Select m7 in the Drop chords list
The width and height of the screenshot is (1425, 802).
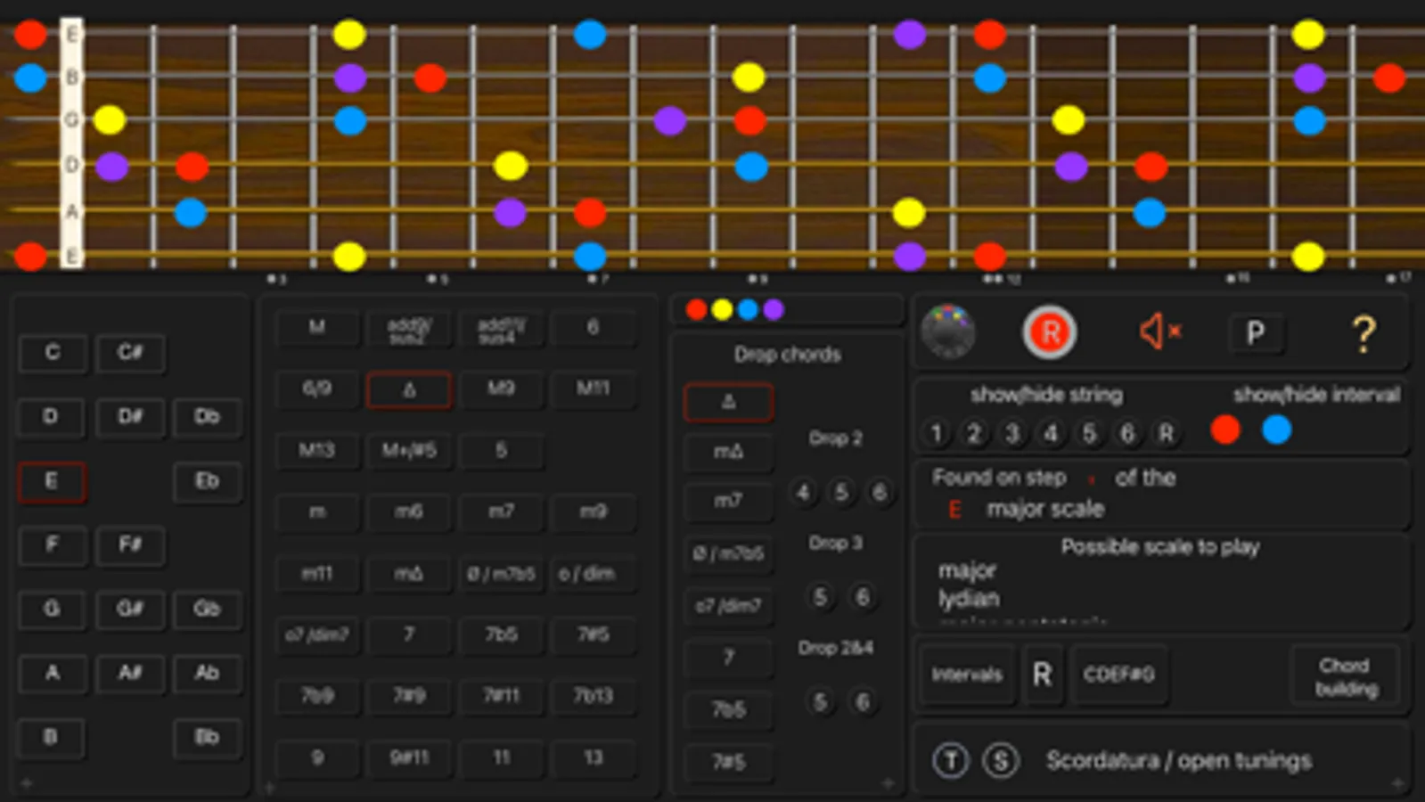[728, 502]
